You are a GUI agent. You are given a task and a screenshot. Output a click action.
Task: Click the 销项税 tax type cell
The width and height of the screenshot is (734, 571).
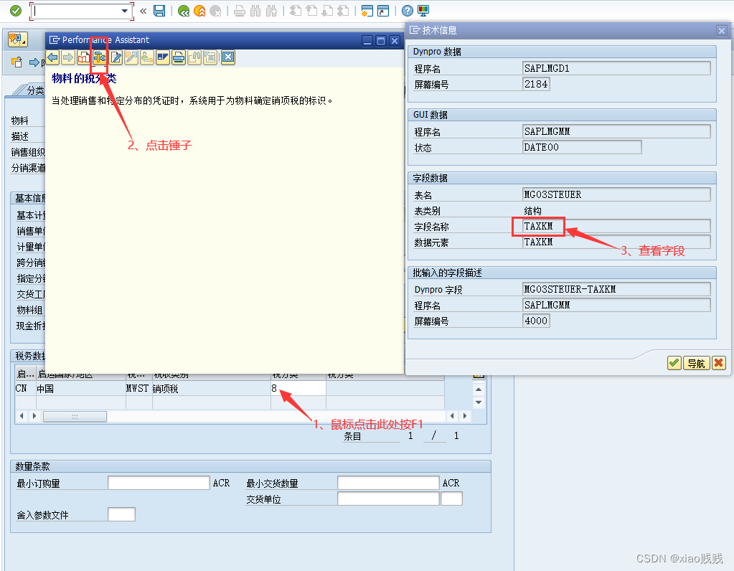(x=211, y=389)
